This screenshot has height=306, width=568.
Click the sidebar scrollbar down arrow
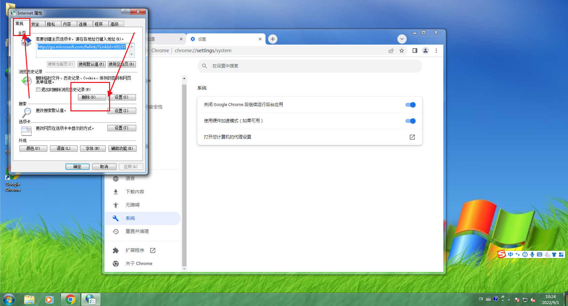click(184, 269)
